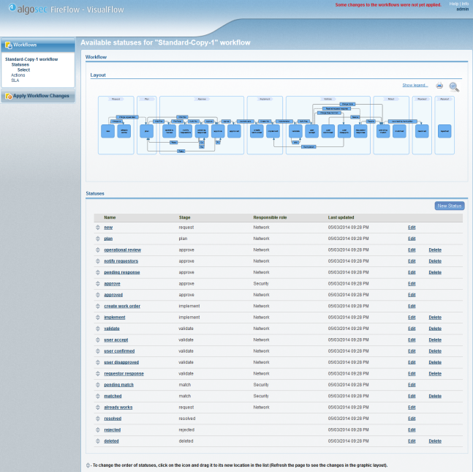Open the Help link in the top corner
The width and height of the screenshot is (473, 472).
[x=454, y=4]
